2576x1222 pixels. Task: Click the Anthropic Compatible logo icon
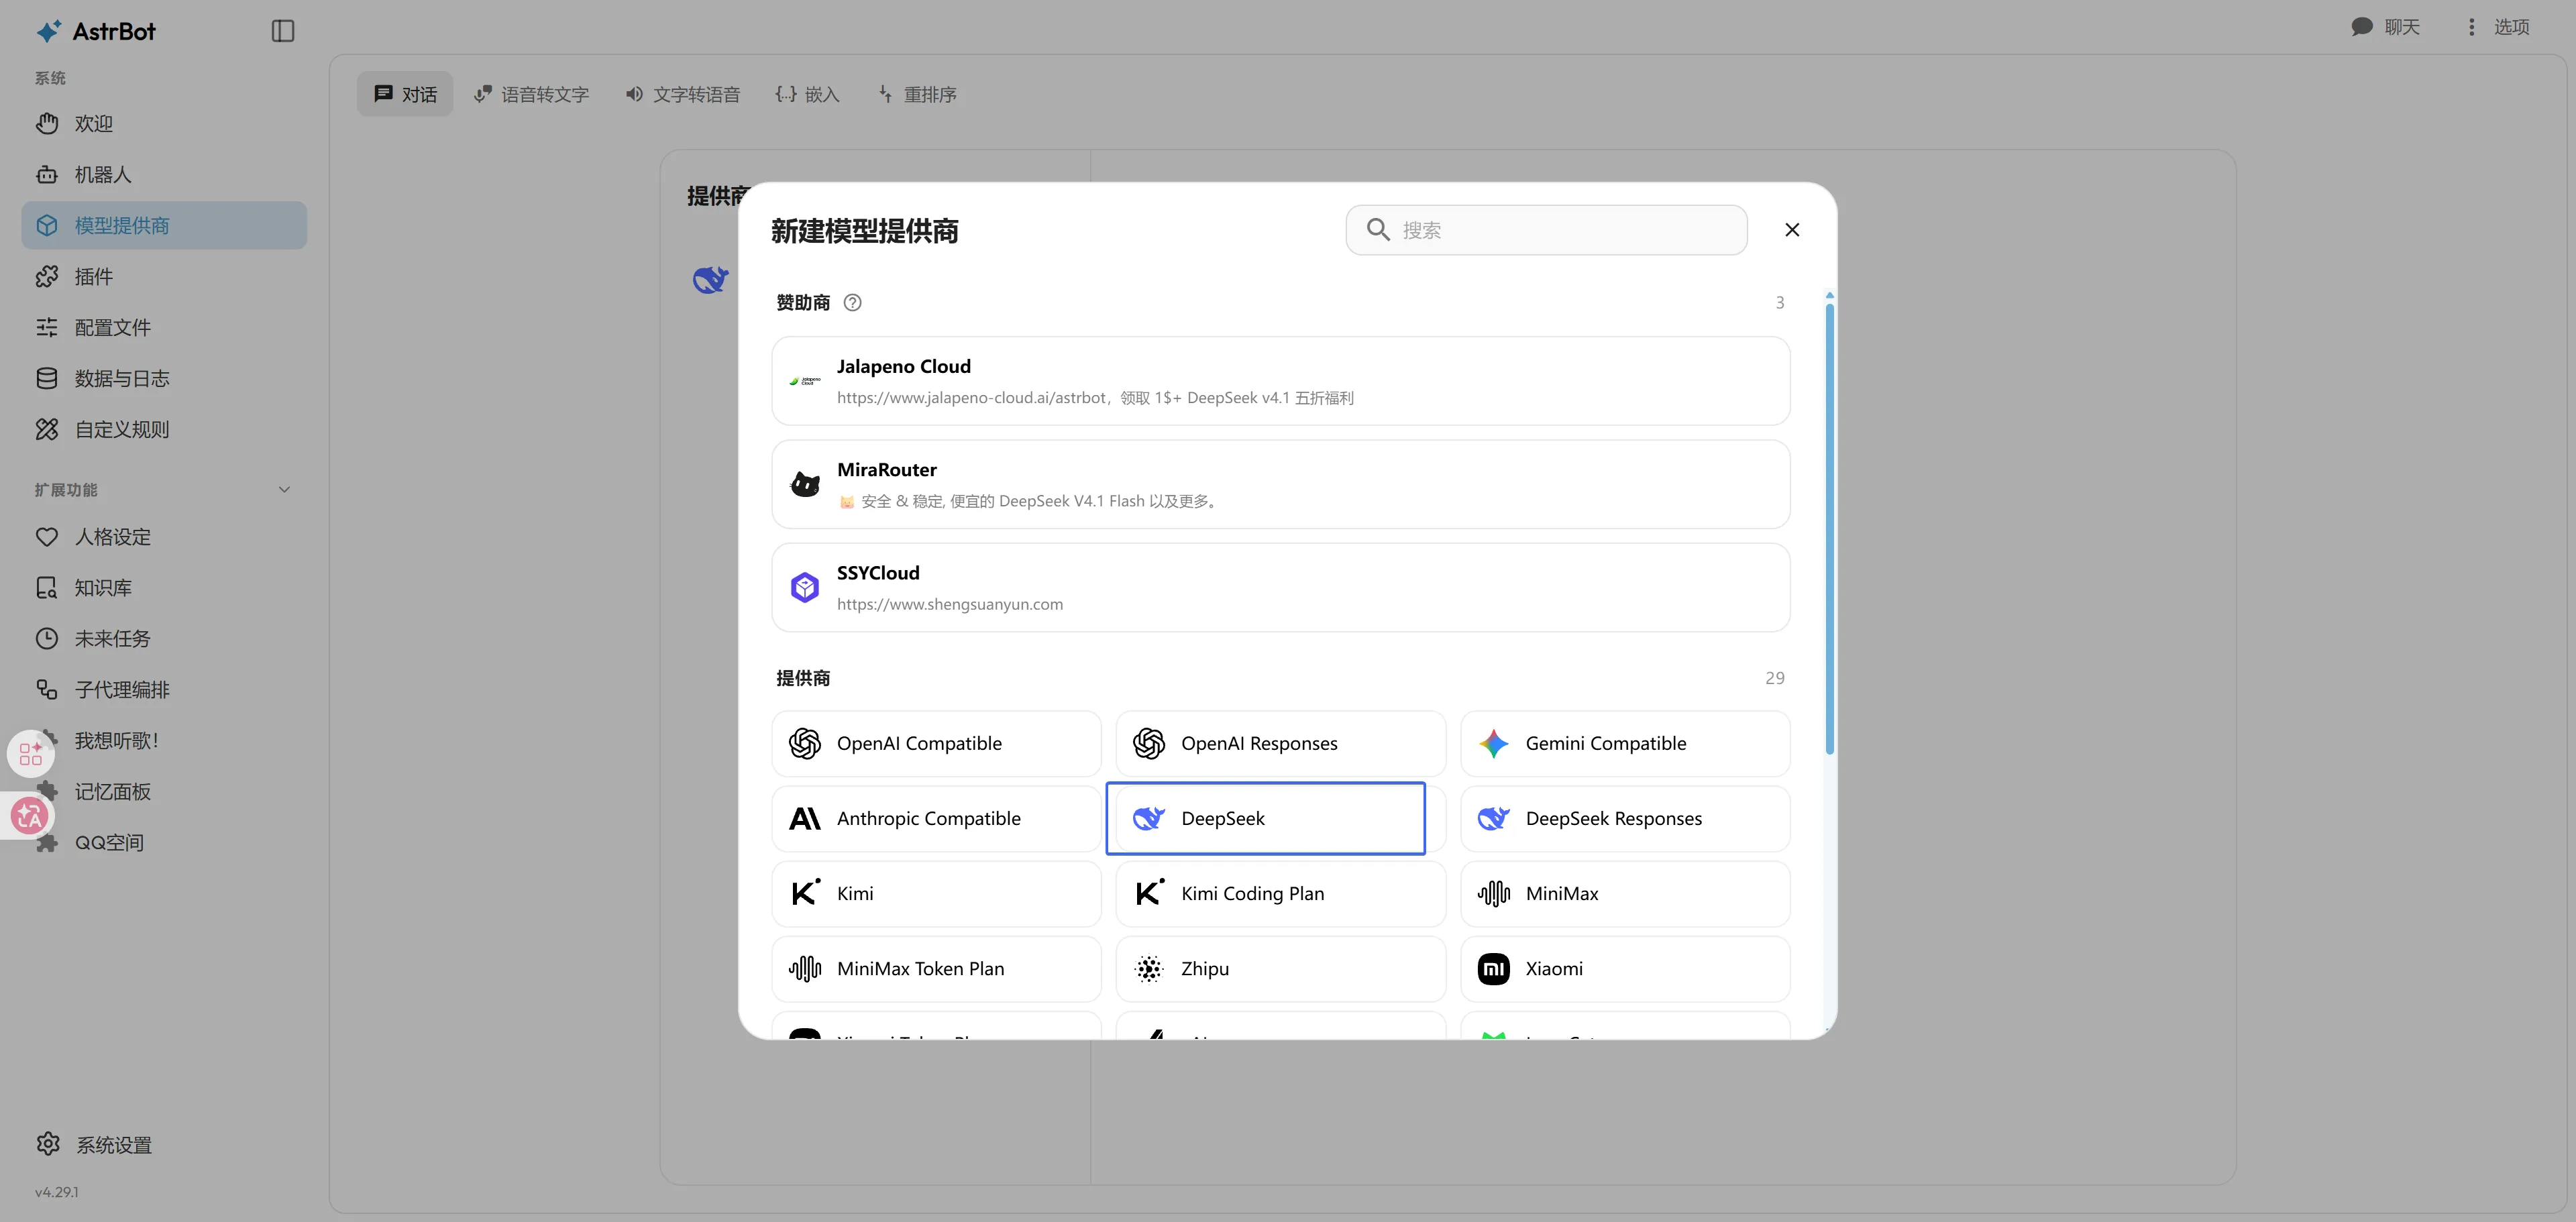coord(805,818)
